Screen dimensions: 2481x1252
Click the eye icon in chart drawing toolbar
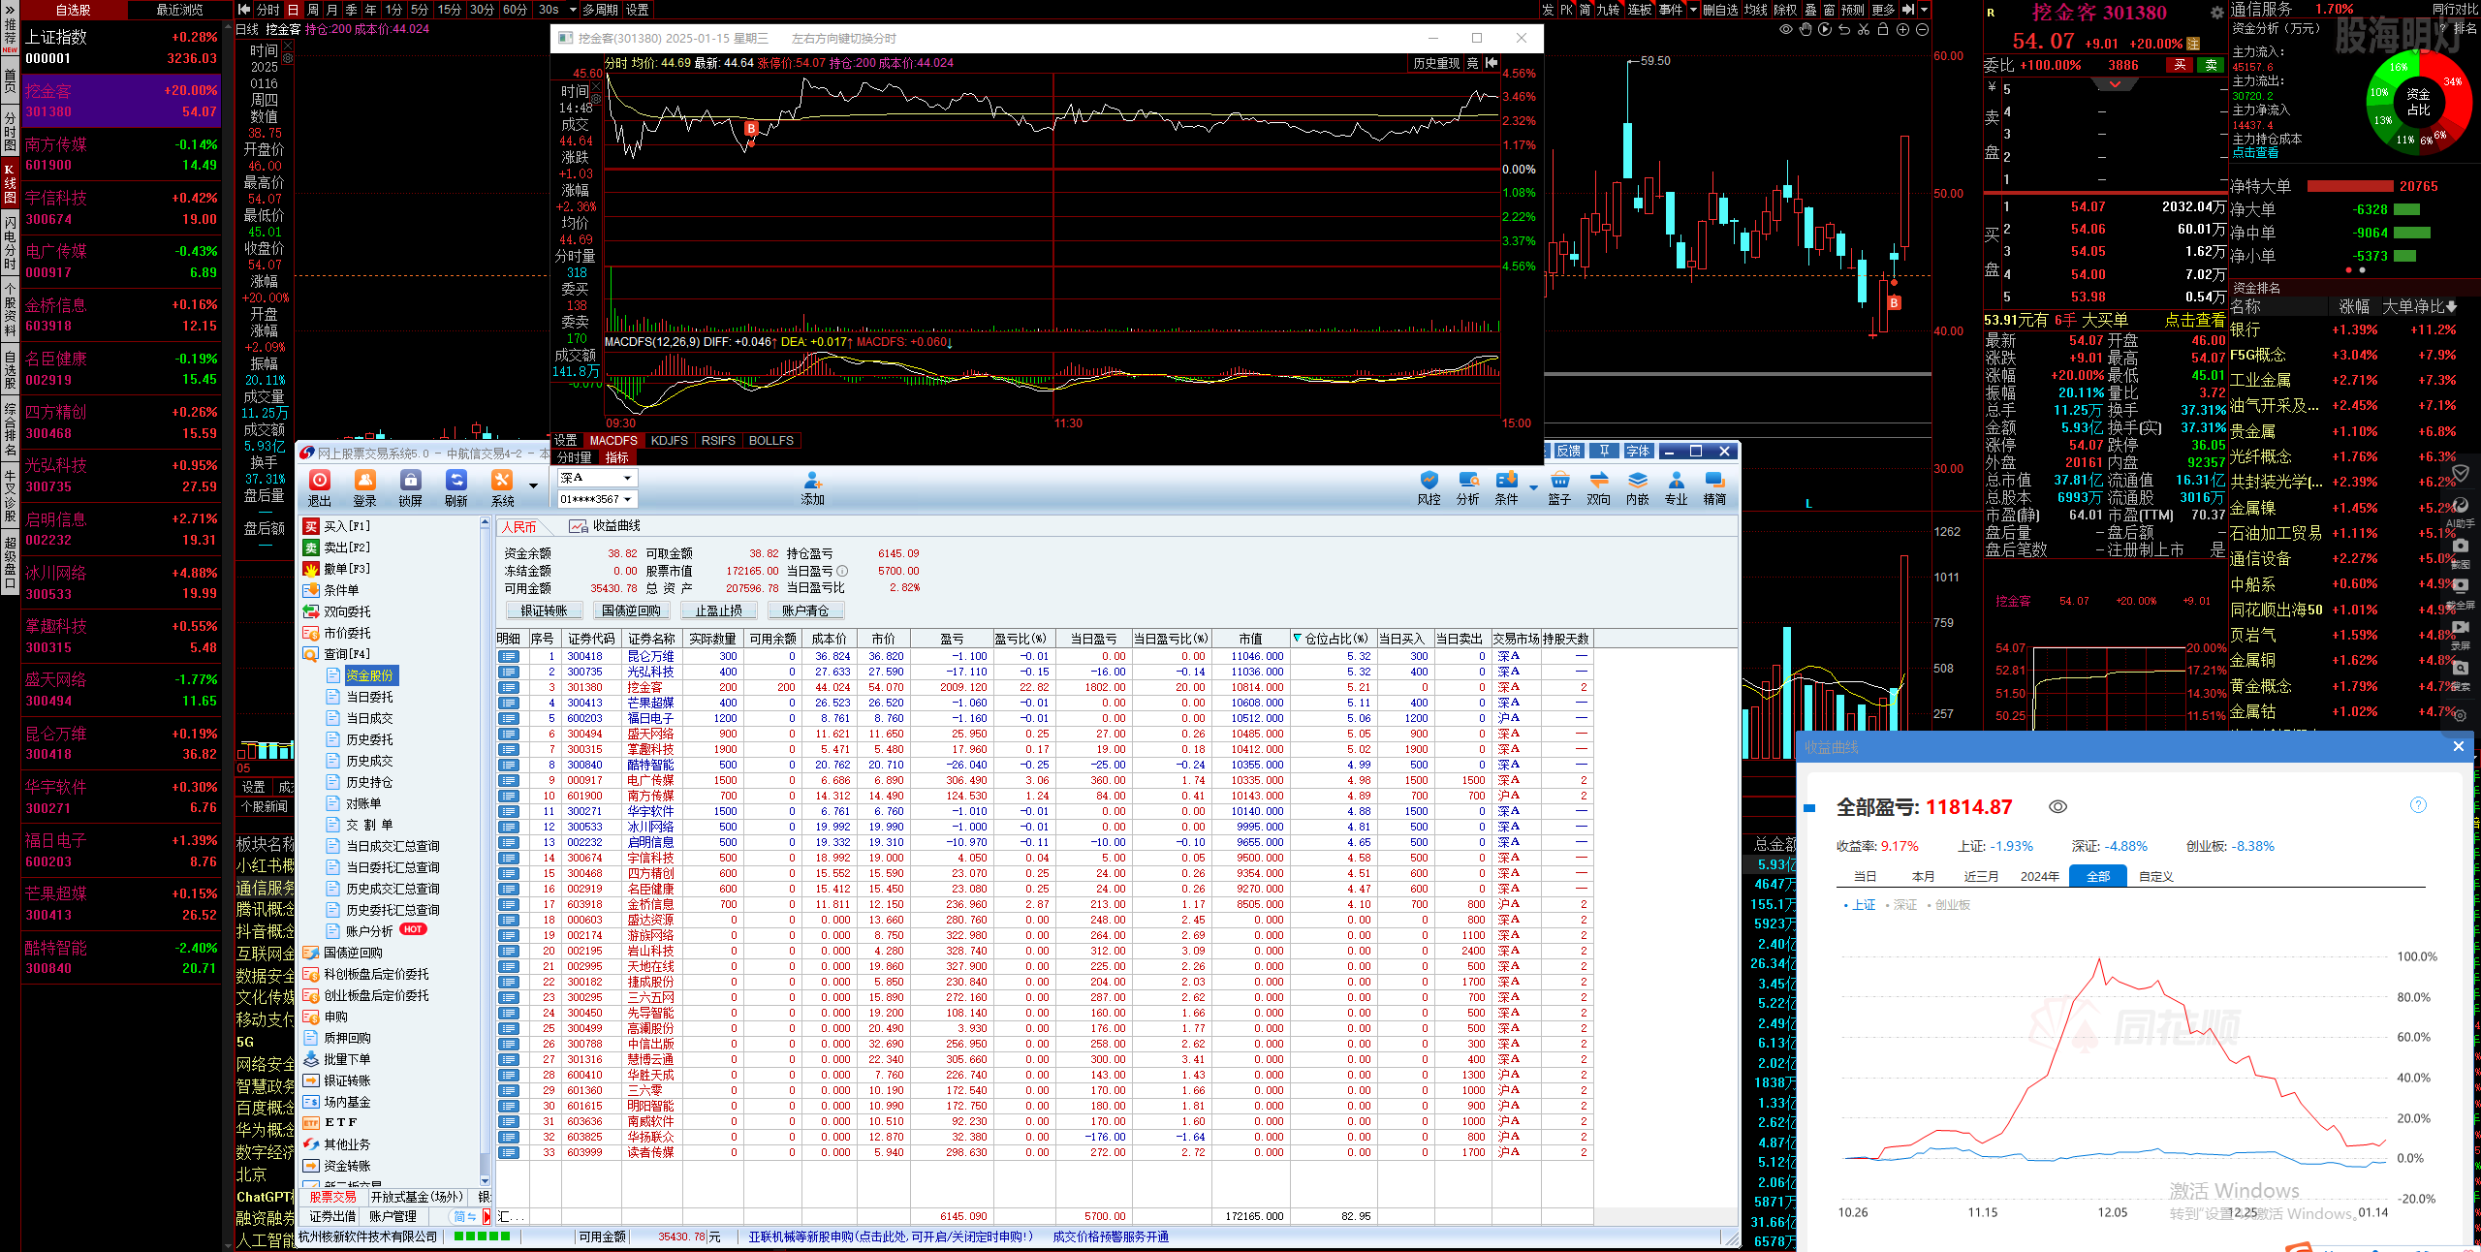[x=1785, y=30]
